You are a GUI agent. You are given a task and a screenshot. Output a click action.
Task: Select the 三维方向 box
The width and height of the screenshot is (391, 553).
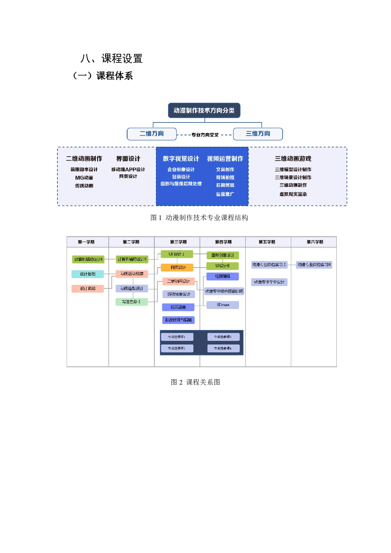pyautogui.click(x=258, y=134)
